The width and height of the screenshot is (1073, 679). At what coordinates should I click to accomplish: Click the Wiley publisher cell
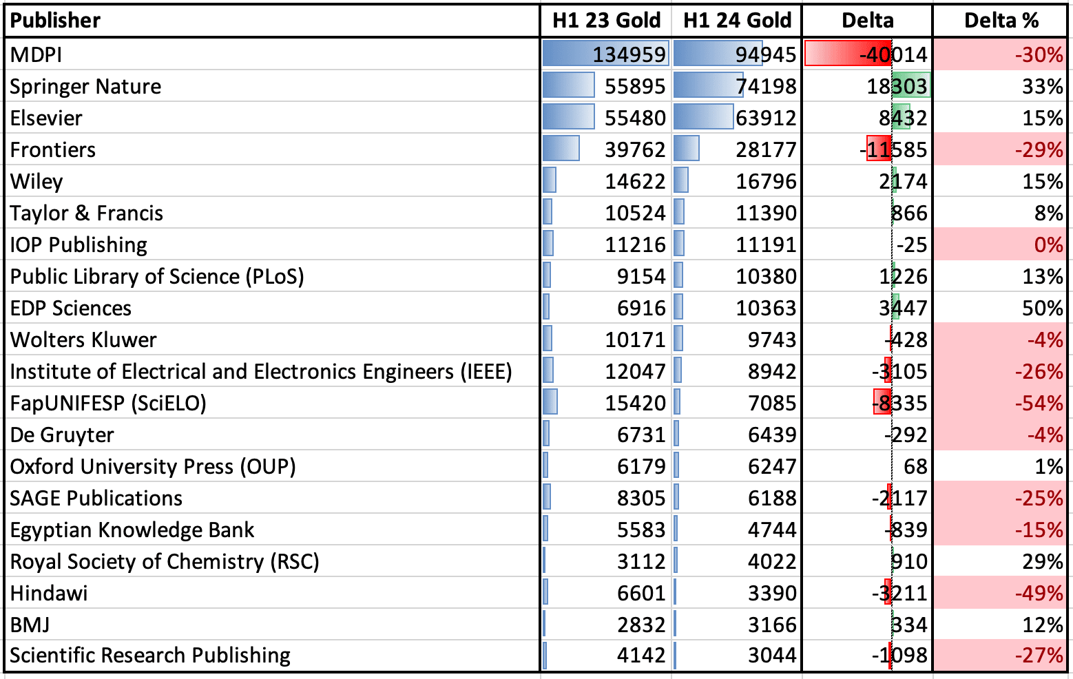pos(272,180)
